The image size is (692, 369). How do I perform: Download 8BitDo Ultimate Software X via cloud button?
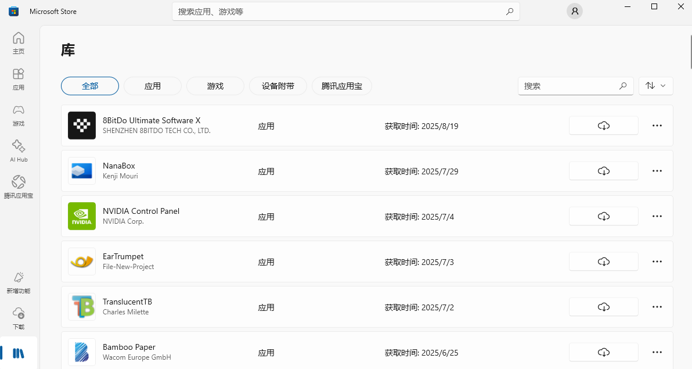604,126
